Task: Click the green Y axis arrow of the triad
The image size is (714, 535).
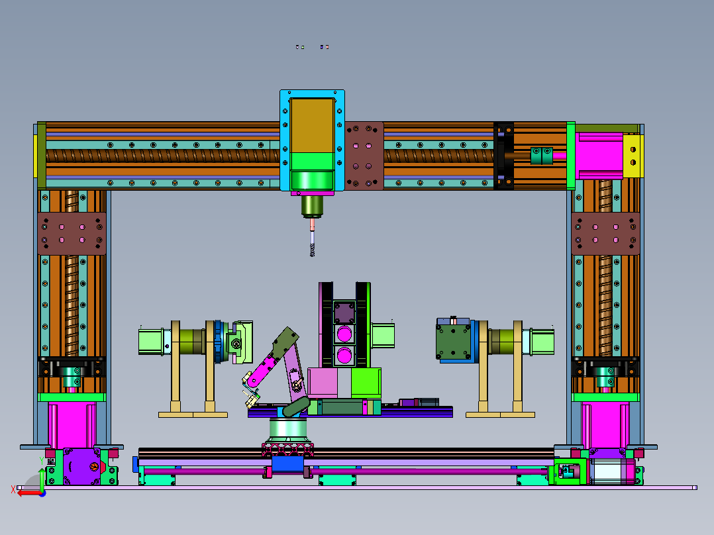Action: (42, 479)
